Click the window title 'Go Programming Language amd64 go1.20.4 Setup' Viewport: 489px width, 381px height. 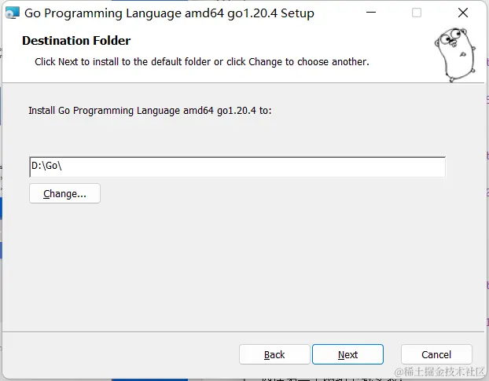[x=169, y=13]
